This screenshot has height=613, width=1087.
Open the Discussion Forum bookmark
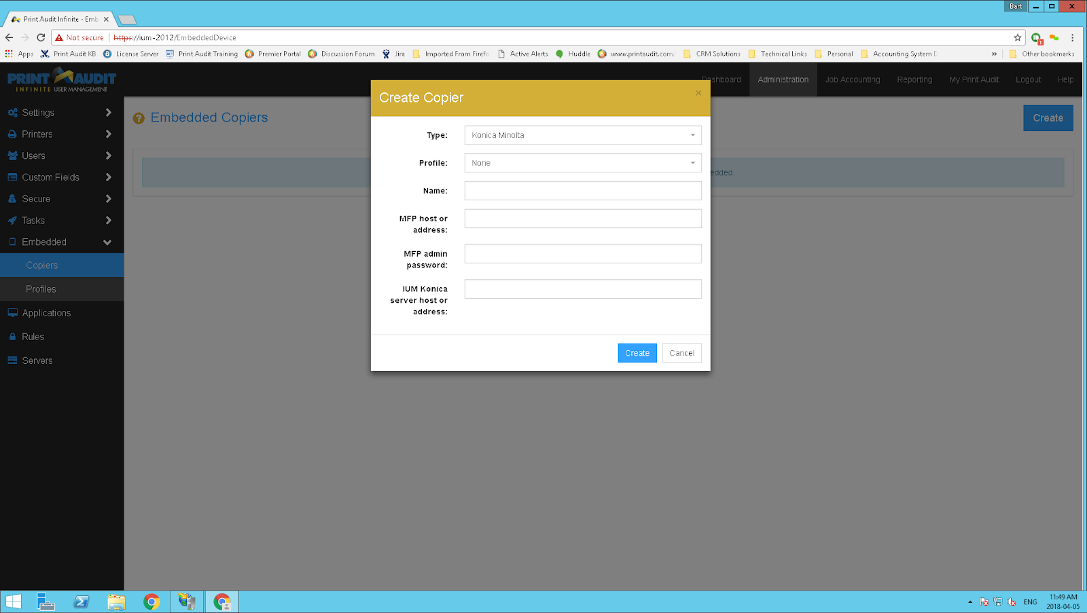(x=341, y=54)
